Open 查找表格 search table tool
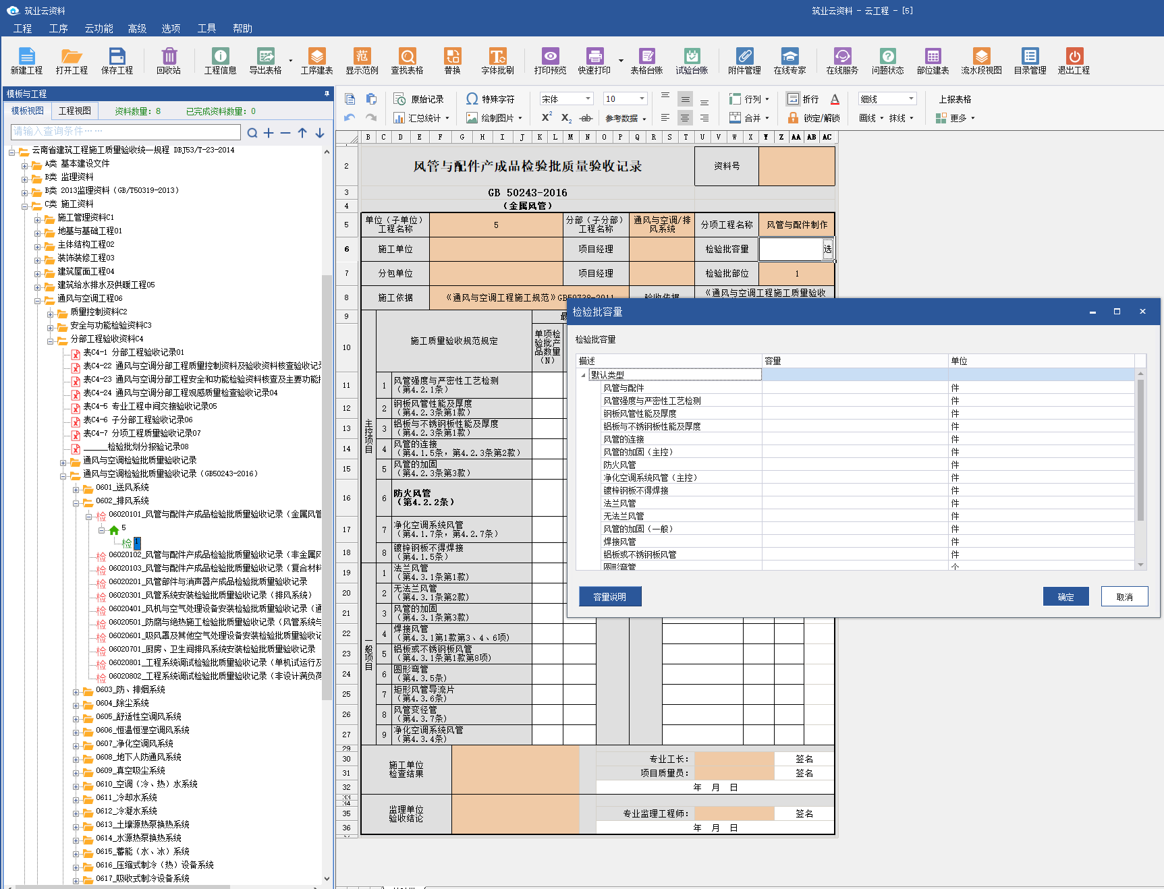This screenshot has height=889, width=1164. (407, 61)
